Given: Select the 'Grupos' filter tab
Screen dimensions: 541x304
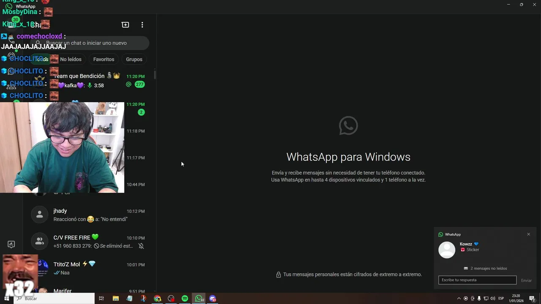Looking at the screenshot, I should tap(134, 59).
